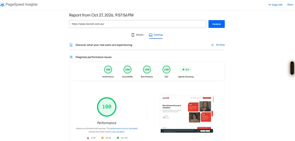Click the No Data link
Image resolution: width=295 pixels, height=141 pixels.
(x=220, y=45)
